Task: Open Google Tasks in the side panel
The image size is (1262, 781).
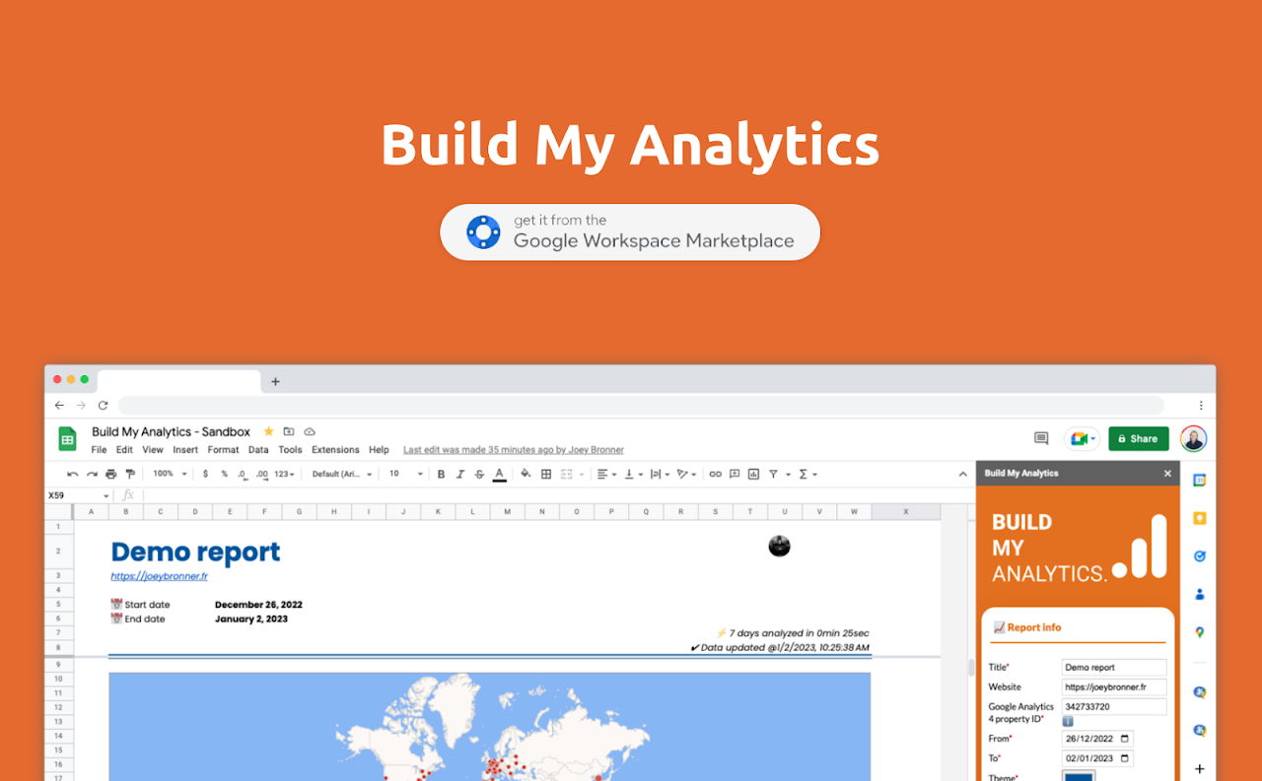Action: pos(1200,556)
